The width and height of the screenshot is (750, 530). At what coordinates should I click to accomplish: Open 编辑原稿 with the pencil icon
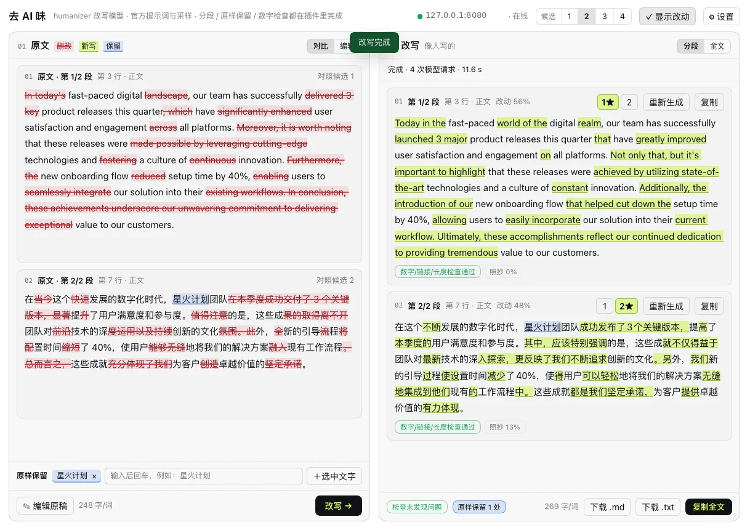point(46,506)
